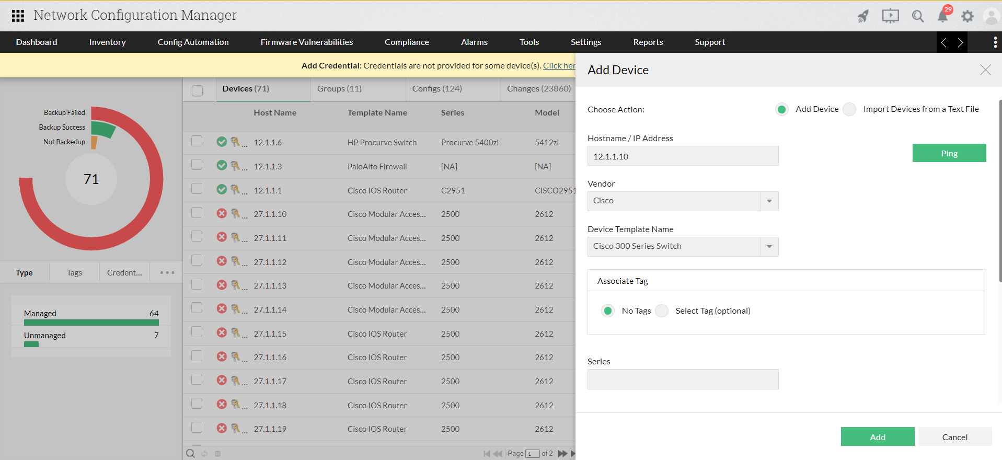
Task: Check the box for device 12.1.1.3
Action: tap(197, 165)
